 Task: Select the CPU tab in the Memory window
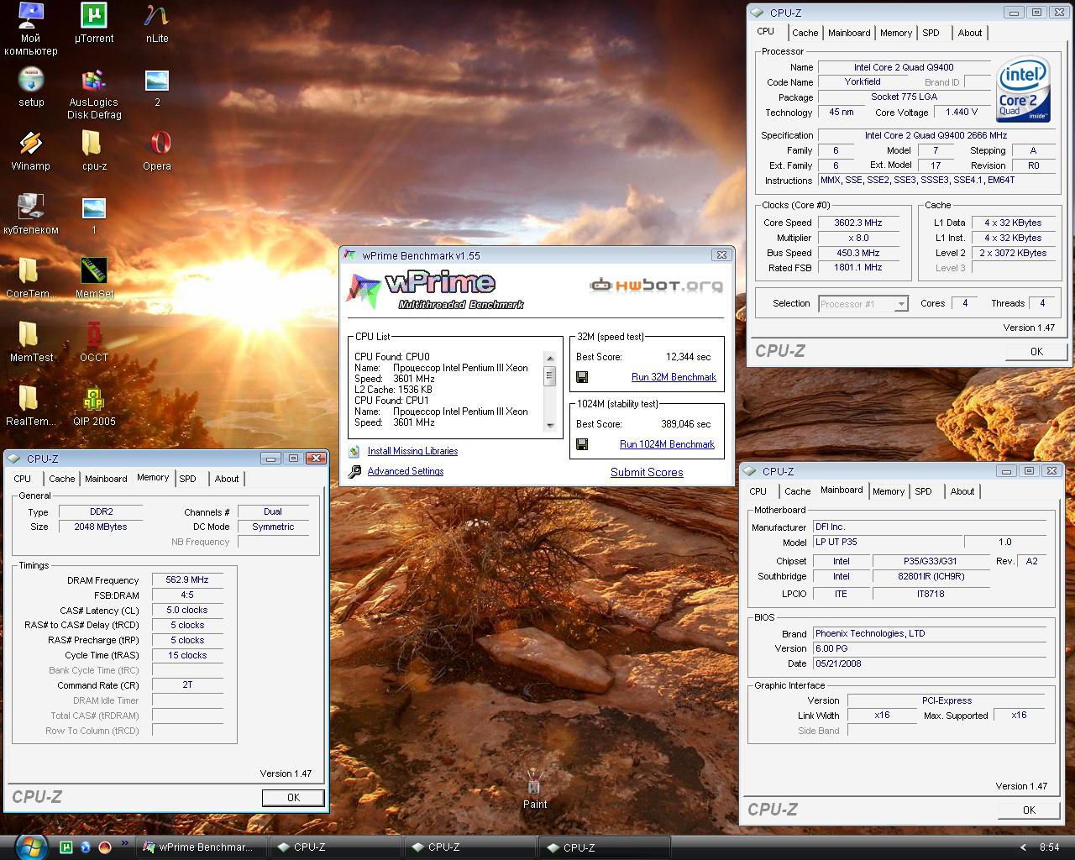coord(23,479)
